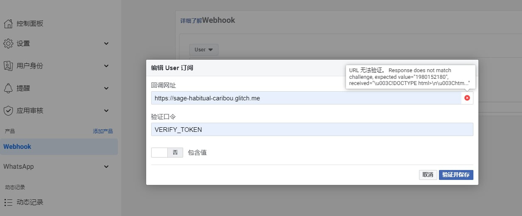Expand the 设置 section chevron
This screenshot has height=216, width=522.
(x=106, y=44)
